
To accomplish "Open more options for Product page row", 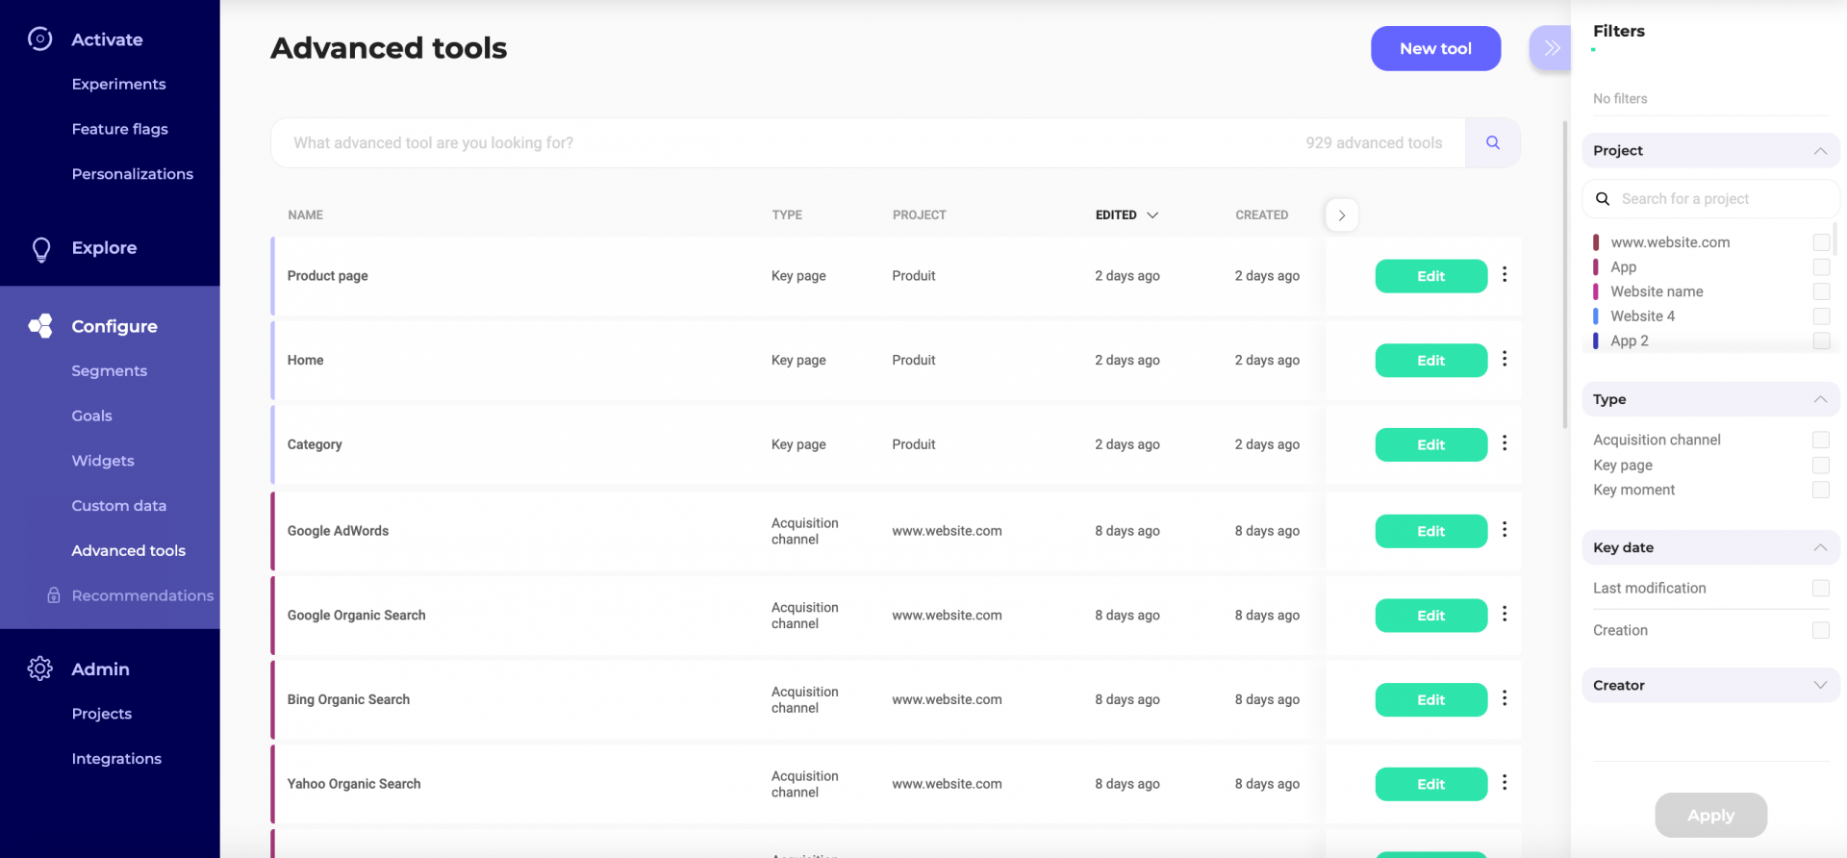I will tap(1505, 274).
